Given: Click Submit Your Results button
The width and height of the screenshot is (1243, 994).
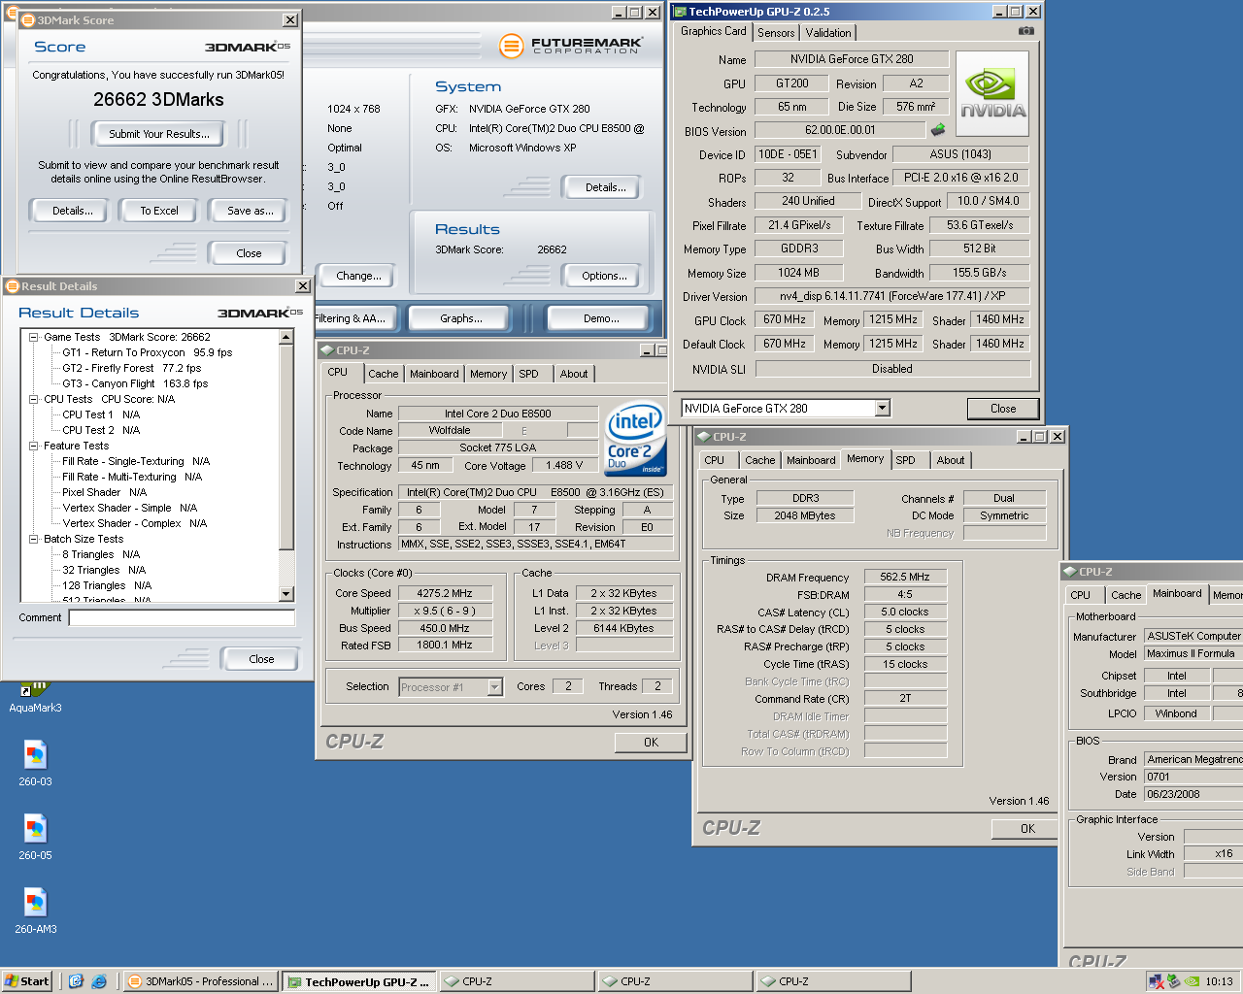Looking at the screenshot, I should tap(158, 134).
